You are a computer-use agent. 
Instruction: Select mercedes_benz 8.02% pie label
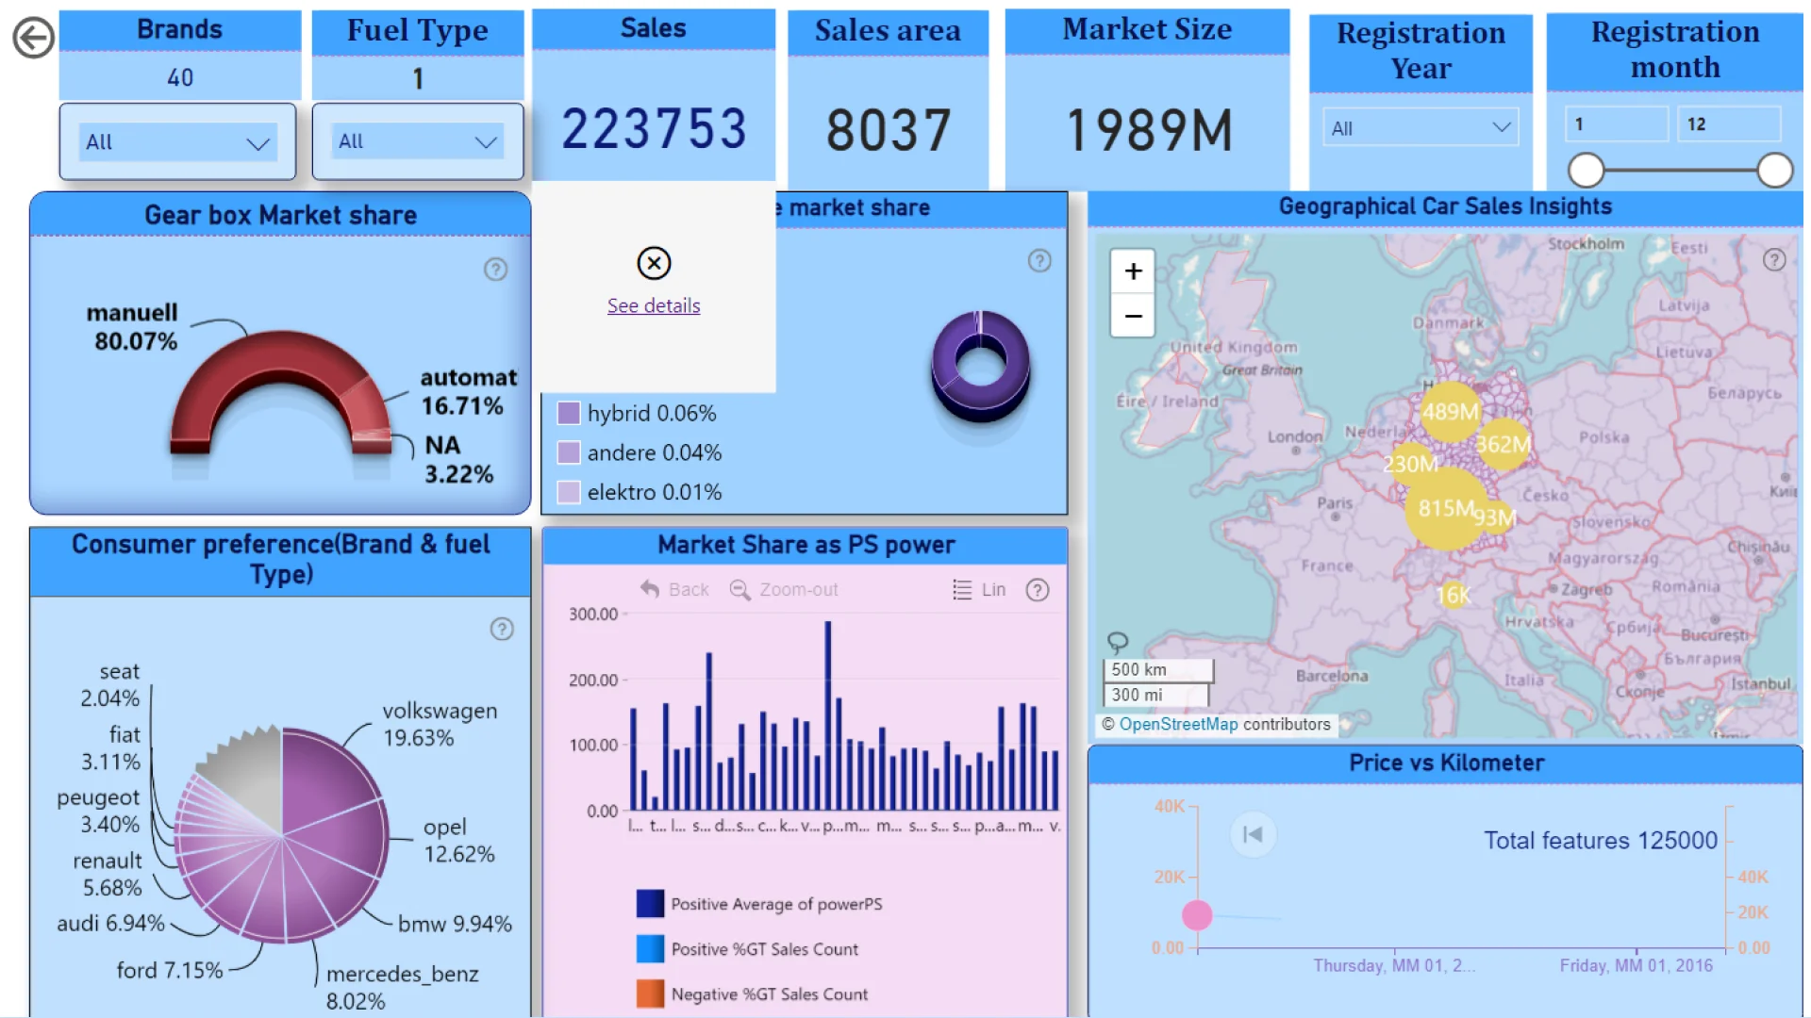click(402, 987)
